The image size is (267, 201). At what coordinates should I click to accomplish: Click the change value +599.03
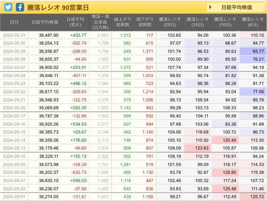tap(78, 181)
